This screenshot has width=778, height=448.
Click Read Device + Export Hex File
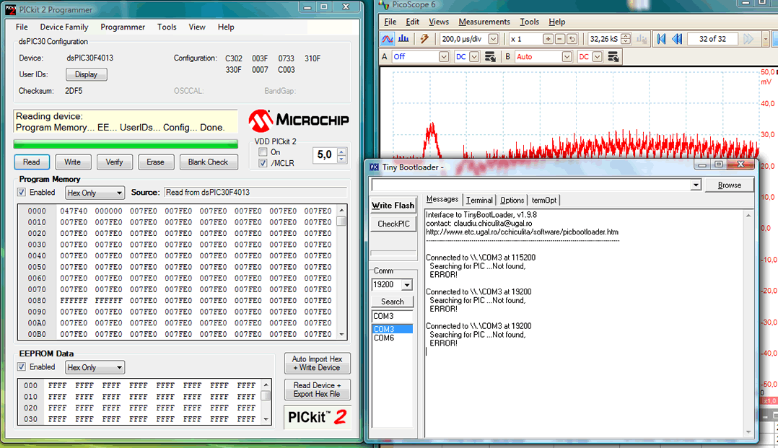pyautogui.click(x=317, y=390)
